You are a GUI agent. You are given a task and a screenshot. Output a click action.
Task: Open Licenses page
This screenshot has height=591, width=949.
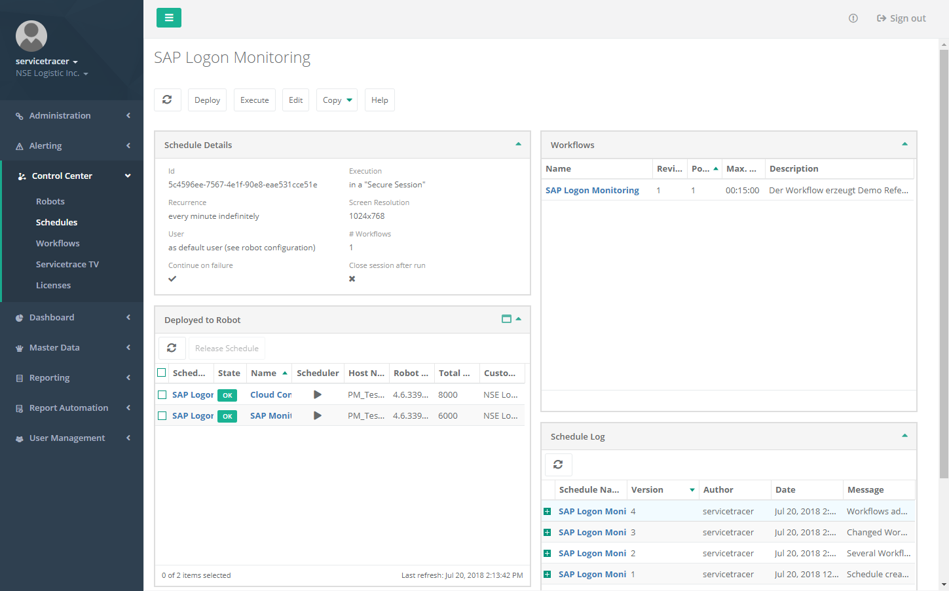tap(53, 285)
